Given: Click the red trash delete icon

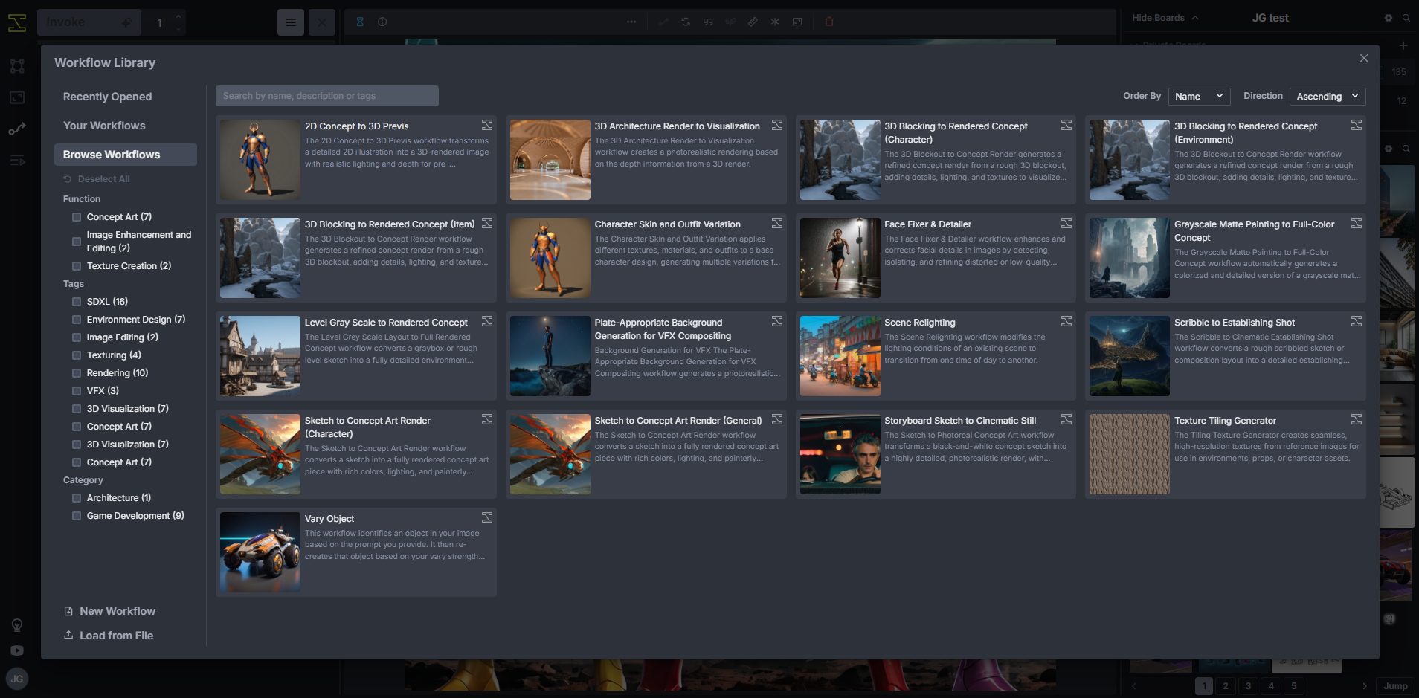Looking at the screenshot, I should pyautogui.click(x=829, y=22).
